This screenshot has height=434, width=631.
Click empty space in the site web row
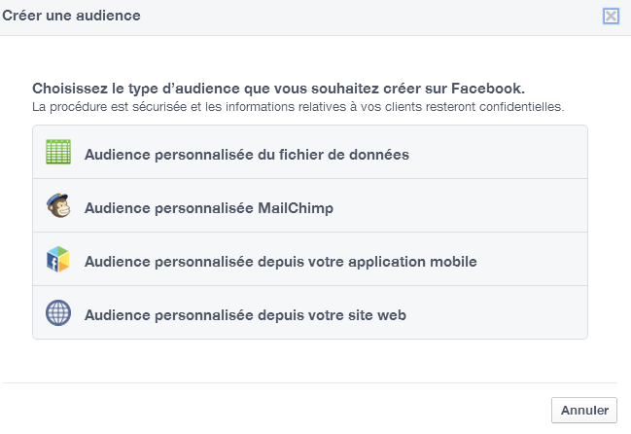495,312
